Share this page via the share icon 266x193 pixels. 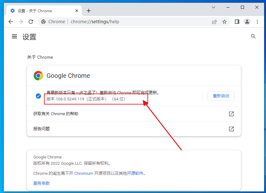[214, 22]
